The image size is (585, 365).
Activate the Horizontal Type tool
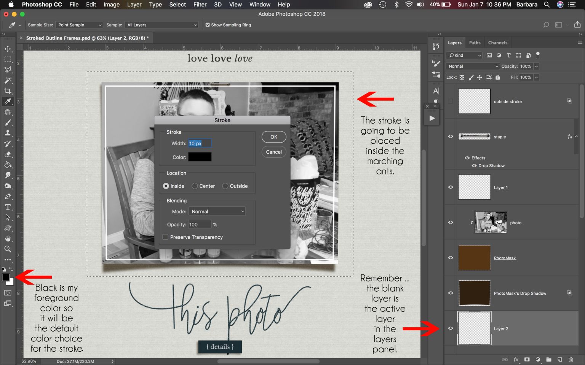7,207
